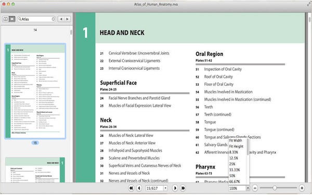Screen dimensions: 312x195
Task: Select 50% zoom option
Action: pyautogui.click(x=232, y=176)
